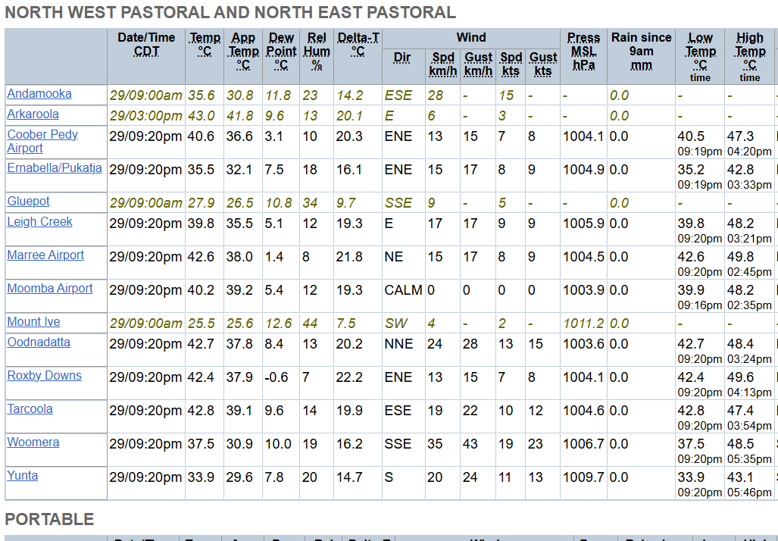Open the Leigh Creek link
The image size is (778, 541).
point(40,222)
